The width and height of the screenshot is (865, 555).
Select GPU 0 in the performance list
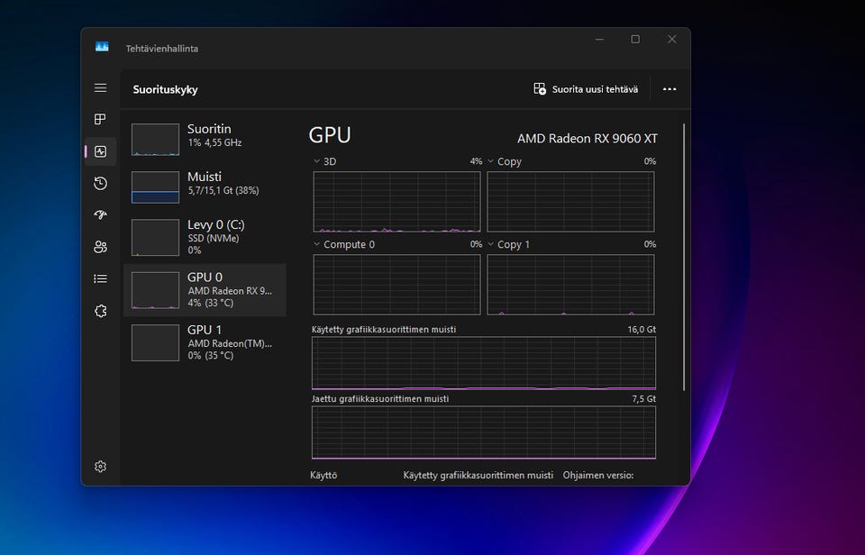205,290
